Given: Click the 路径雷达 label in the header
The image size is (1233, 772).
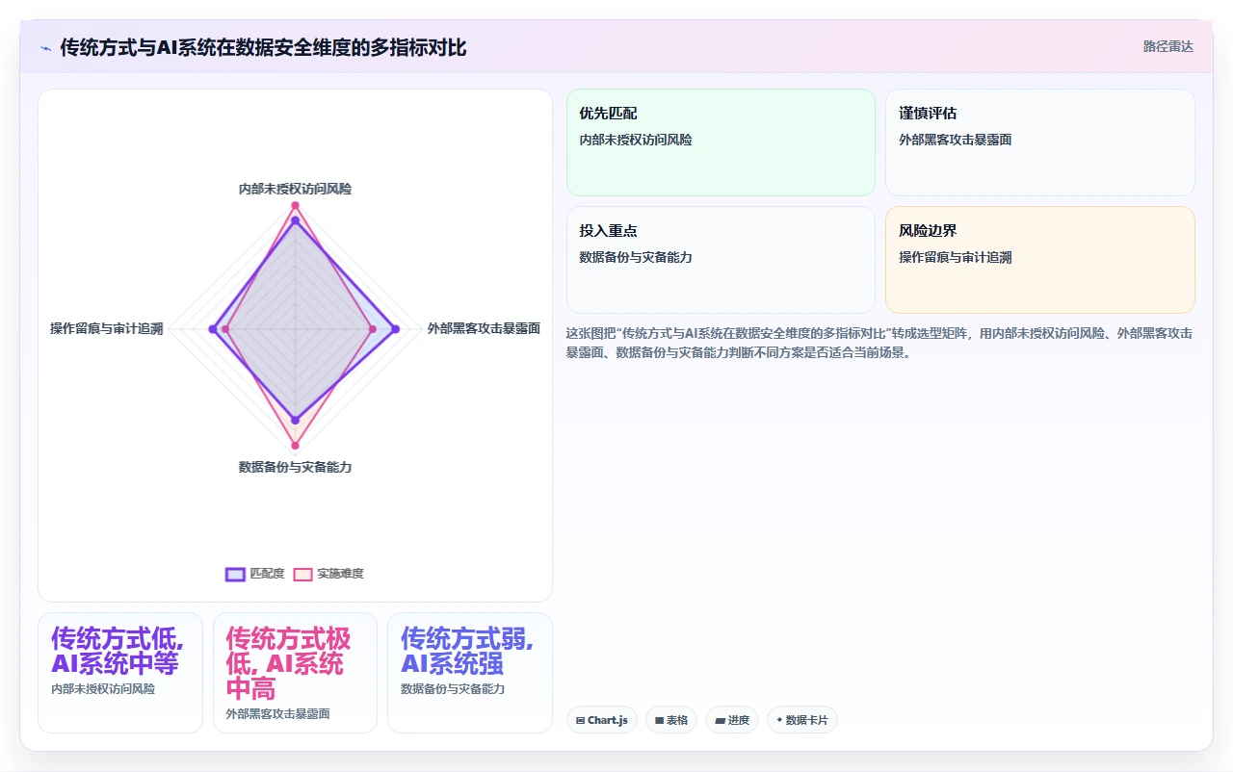Looking at the screenshot, I should 1167,46.
